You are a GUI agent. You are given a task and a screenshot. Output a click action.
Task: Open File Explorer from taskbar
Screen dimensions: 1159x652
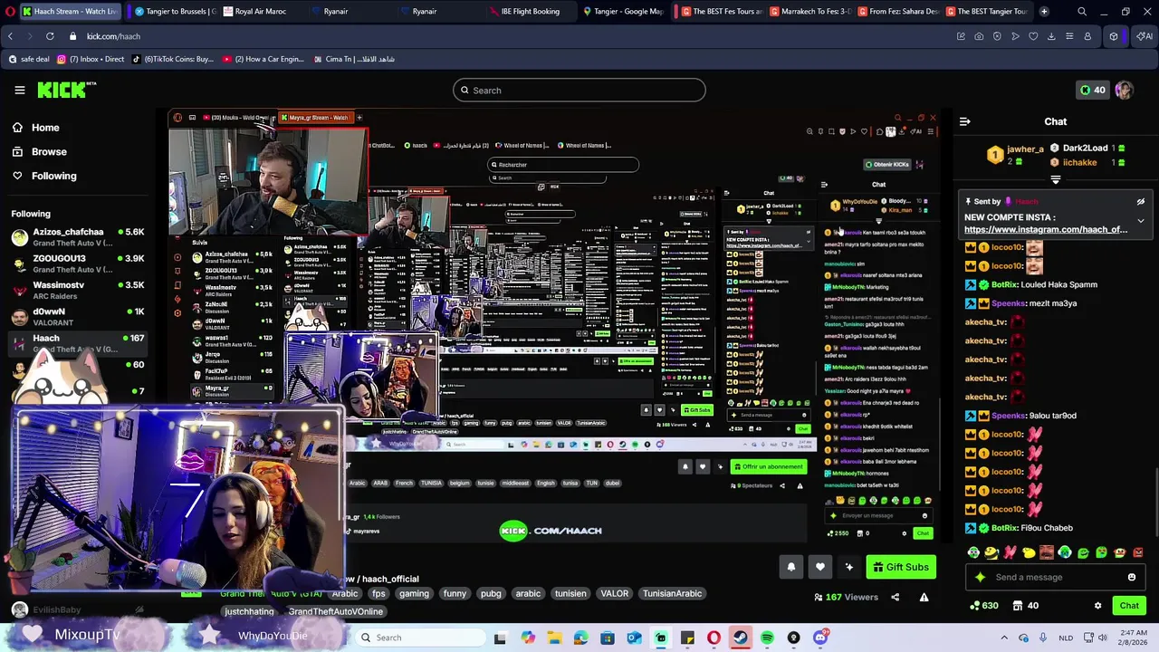554,638
